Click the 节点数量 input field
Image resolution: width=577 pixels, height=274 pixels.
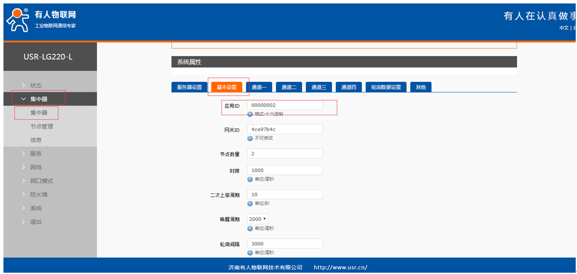tap(285, 154)
